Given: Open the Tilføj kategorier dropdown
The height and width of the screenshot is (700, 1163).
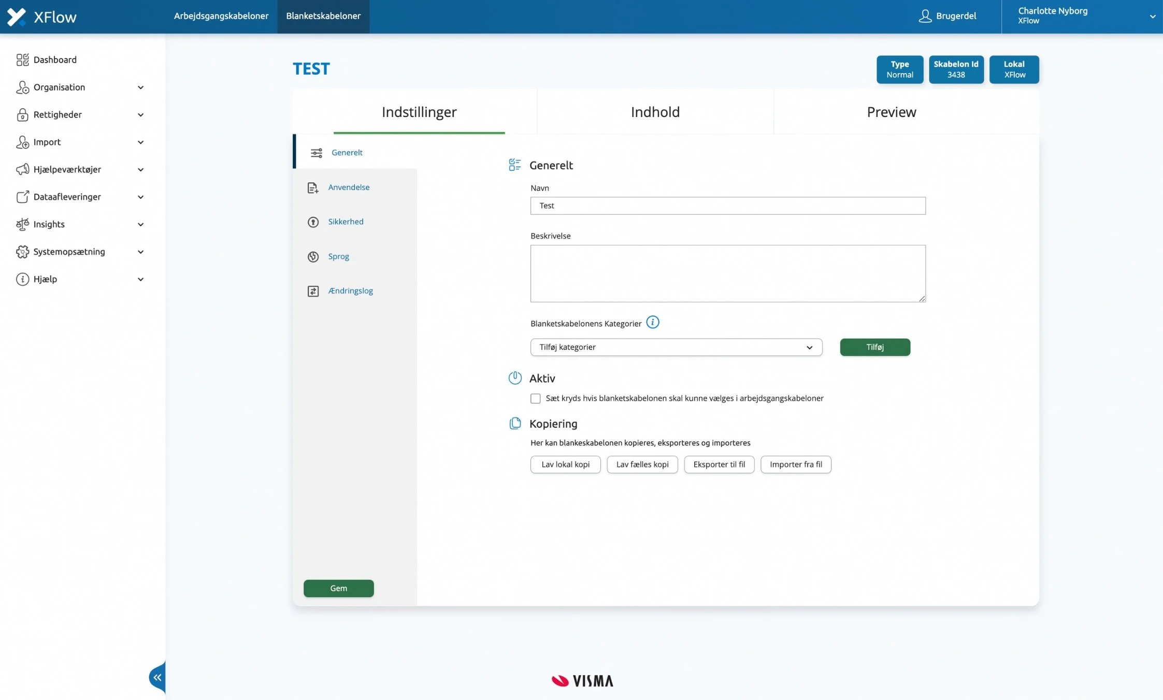Looking at the screenshot, I should coord(676,347).
